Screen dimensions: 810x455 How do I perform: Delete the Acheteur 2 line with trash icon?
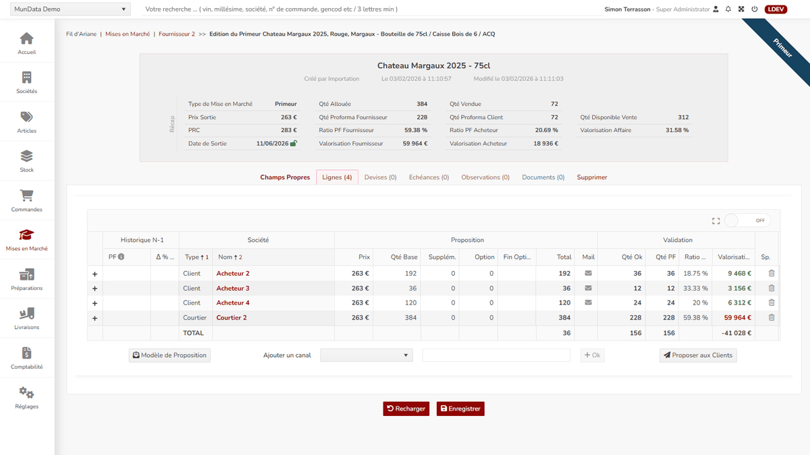[772, 274]
